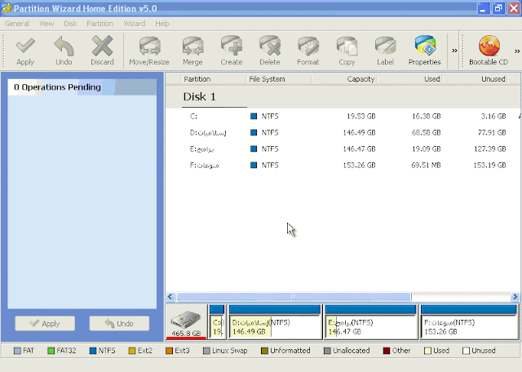Click the Partition column header
Screen dimensions: 522x372
pos(213,79)
